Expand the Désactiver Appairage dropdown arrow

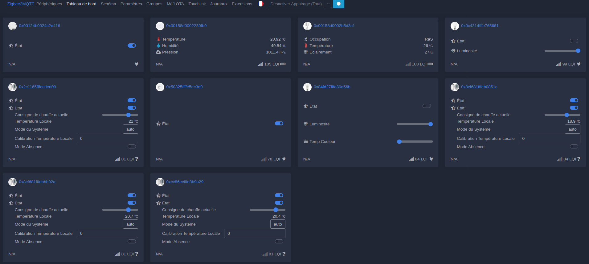pos(328,4)
